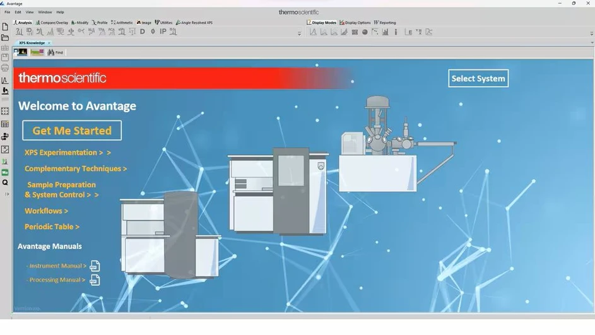Click the bold D icon in Analysis toolbar
Viewport: 595px width, 335px height.
(143, 32)
